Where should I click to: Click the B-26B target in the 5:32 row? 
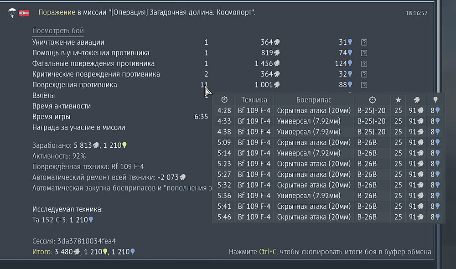[x=367, y=185]
